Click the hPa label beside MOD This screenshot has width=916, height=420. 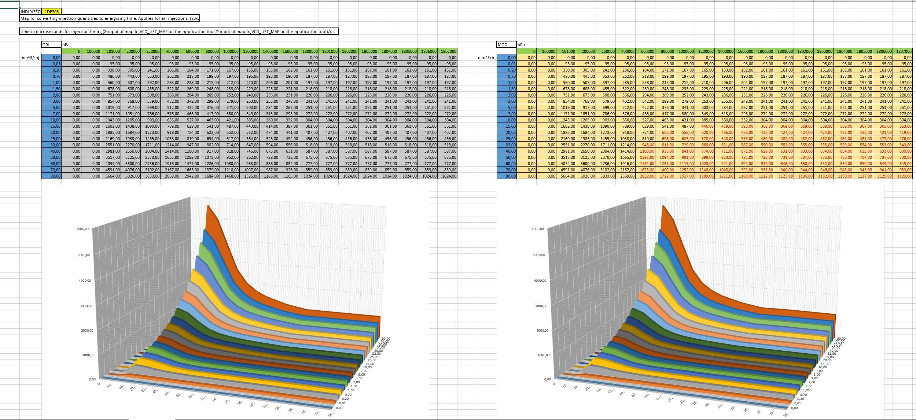point(521,45)
